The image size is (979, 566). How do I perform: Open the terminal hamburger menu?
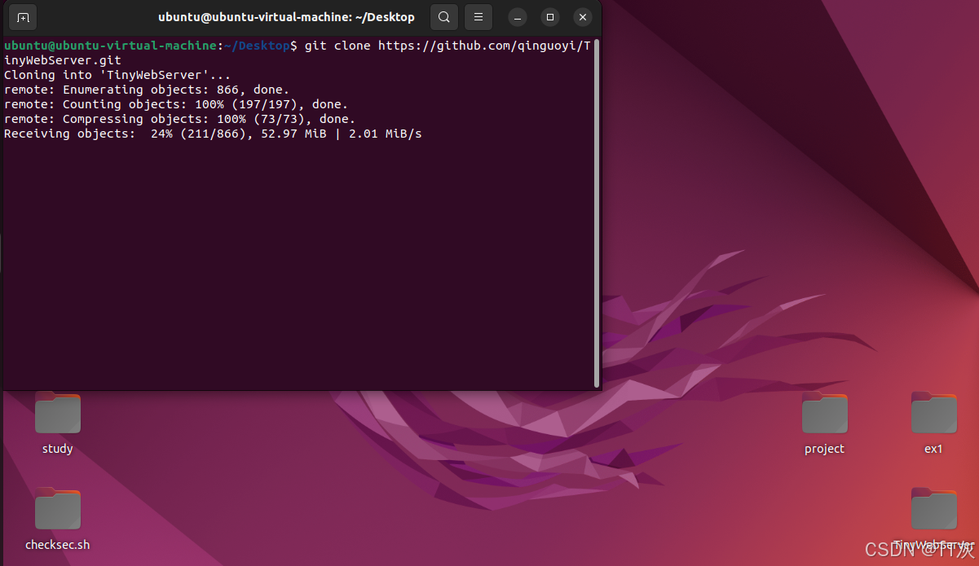pos(478,16)
